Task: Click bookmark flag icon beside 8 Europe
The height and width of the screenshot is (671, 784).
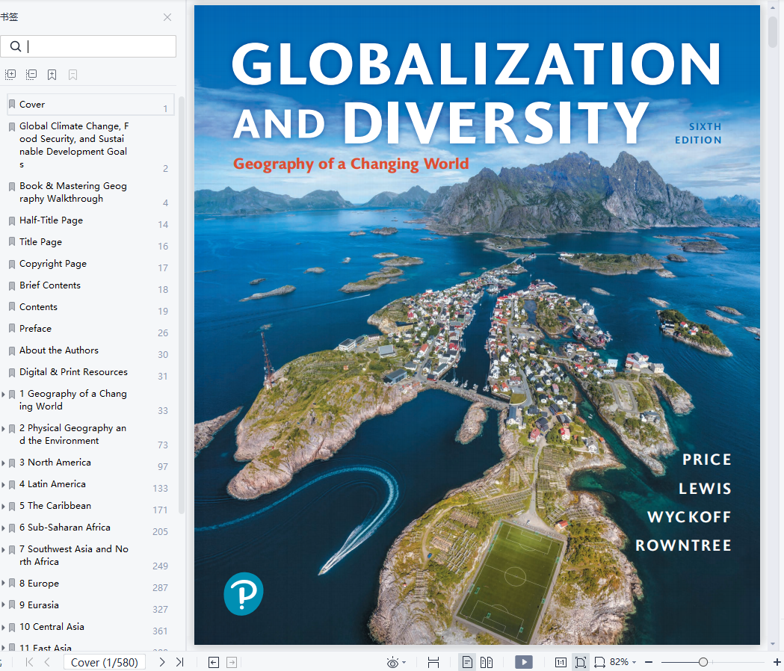Action: (x=12, y=584)
